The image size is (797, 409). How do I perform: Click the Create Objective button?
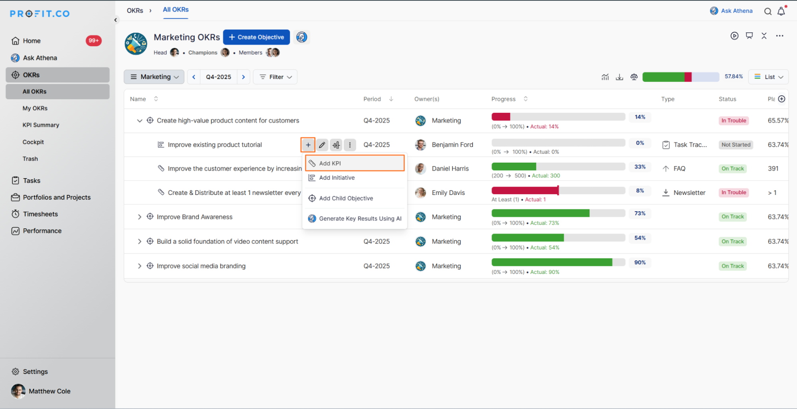[256, 37]
